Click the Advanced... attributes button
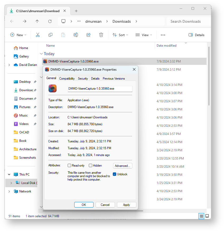The image size is (224, 232). point(123,166)
